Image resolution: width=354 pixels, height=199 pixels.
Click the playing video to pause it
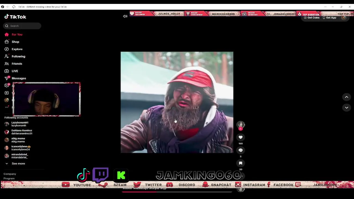(177, 102)
